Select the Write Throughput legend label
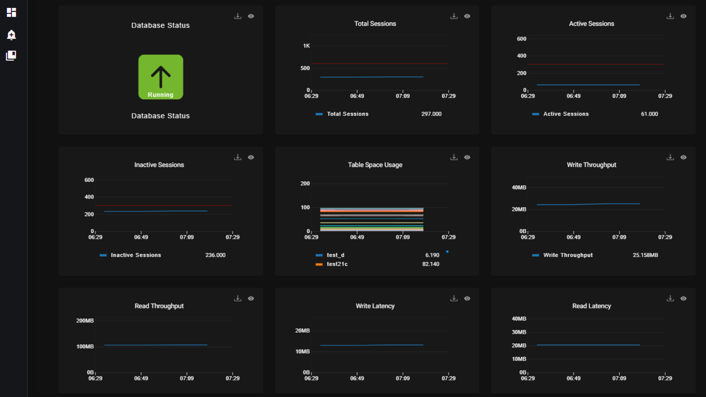The height and width of the screenshot is (397, 706). (568, 255)
